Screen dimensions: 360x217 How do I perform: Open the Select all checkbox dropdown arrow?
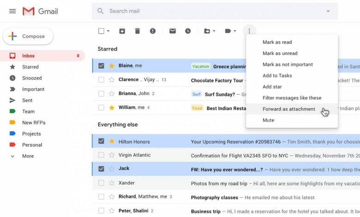tap(108, 31)
